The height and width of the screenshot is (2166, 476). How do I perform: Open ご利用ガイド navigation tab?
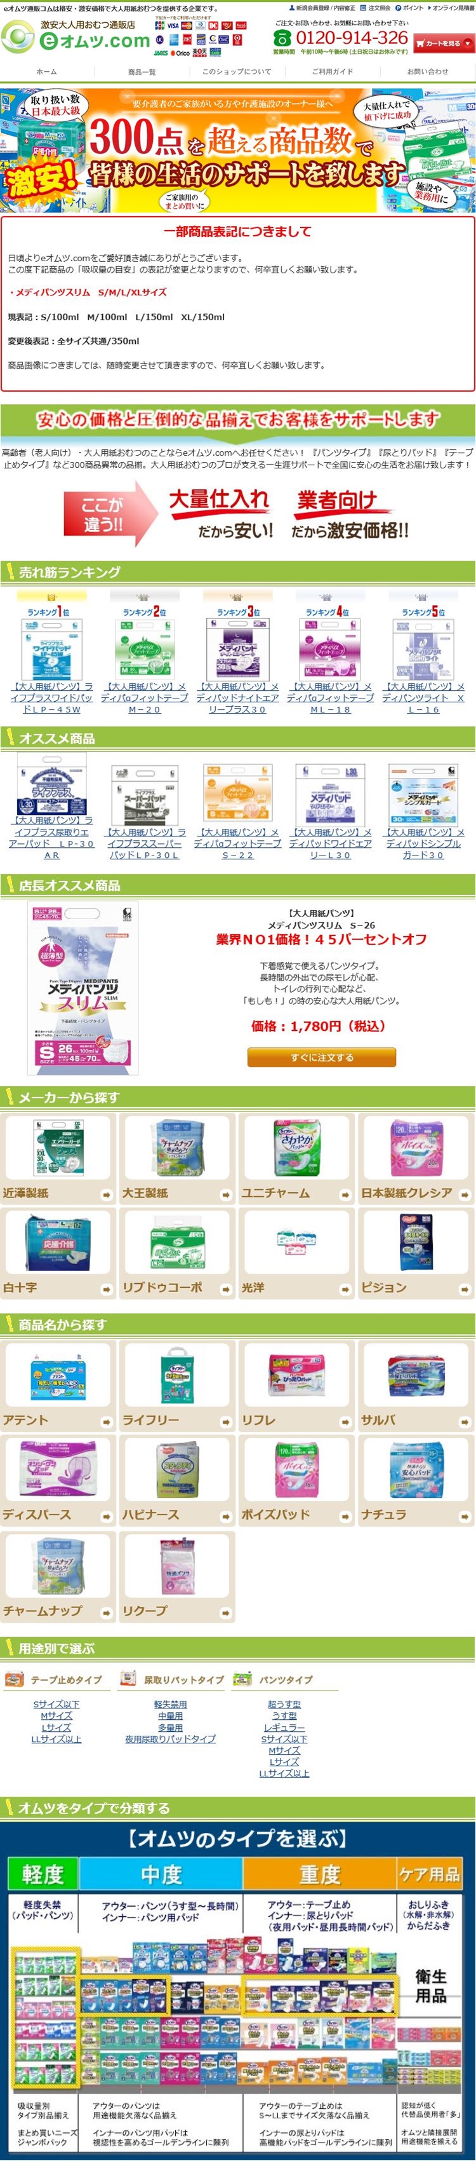333,71
